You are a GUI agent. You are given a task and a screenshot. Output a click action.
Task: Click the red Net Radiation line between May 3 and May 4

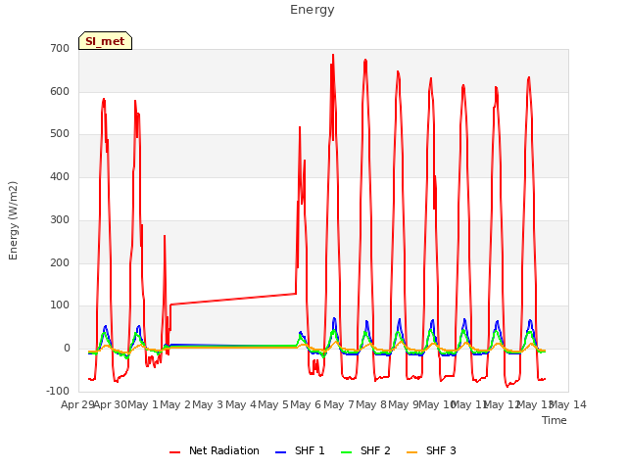(224, 300)
